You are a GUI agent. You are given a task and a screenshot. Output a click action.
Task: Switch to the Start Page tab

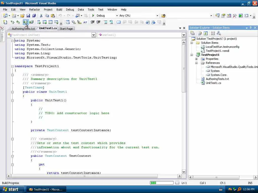tap(66, 29)
